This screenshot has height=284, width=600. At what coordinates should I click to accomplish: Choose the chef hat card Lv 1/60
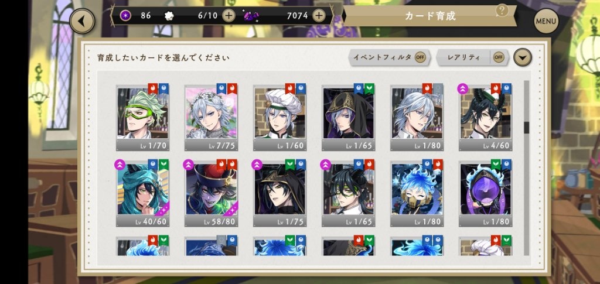(x=279, y=117)
